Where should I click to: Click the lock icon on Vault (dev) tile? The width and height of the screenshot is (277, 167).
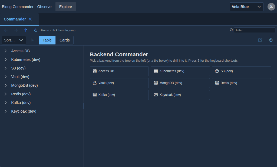coord(95,83)
